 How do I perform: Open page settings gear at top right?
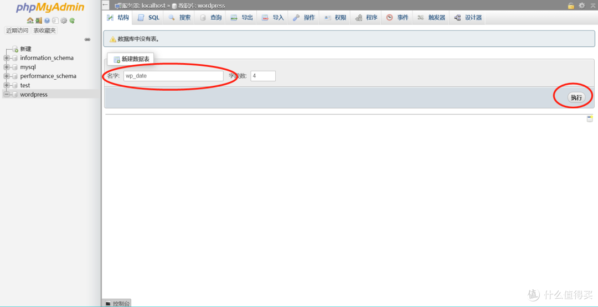581,6
